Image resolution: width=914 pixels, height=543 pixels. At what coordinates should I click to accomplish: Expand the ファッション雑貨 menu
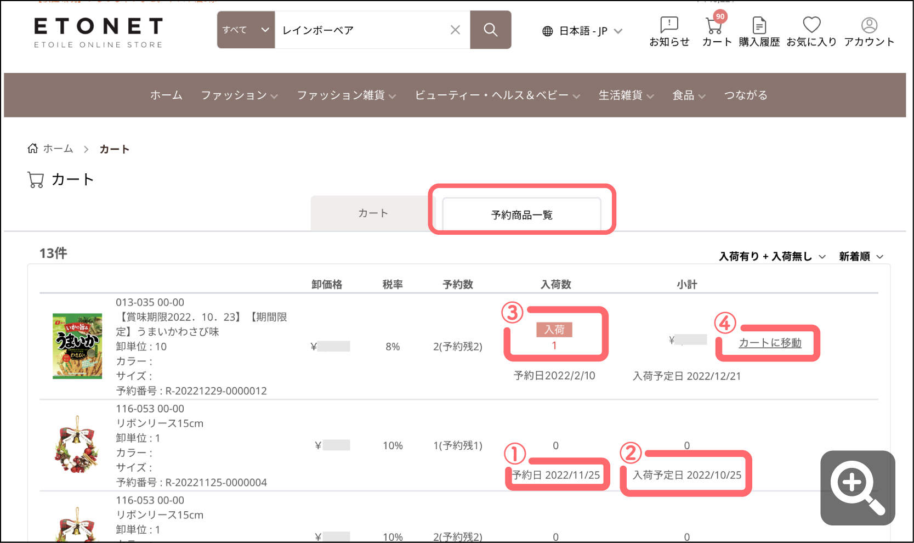click(347, 95)
